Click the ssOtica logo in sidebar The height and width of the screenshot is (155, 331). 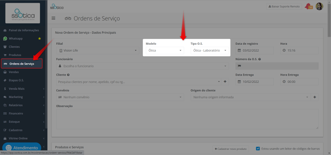click(22, 13)
